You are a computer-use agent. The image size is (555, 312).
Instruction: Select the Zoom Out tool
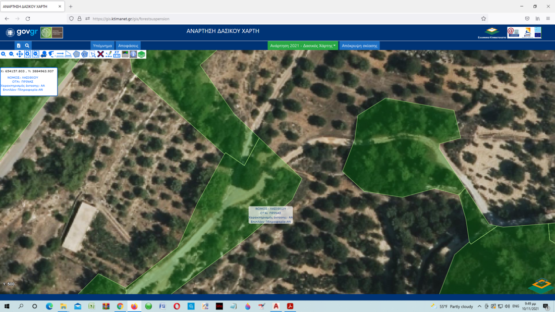[12, 54]
